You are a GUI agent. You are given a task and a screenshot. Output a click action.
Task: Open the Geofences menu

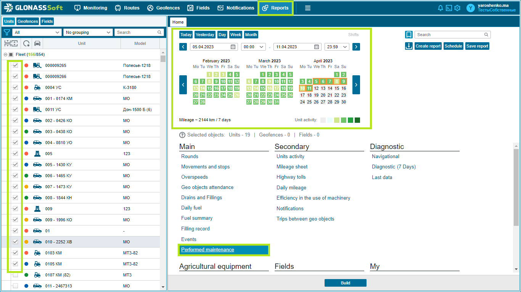pos(164,8)
